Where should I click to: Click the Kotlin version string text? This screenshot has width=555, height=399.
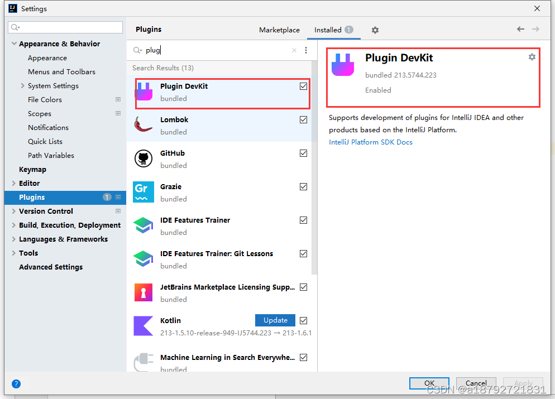click(236, 333)
